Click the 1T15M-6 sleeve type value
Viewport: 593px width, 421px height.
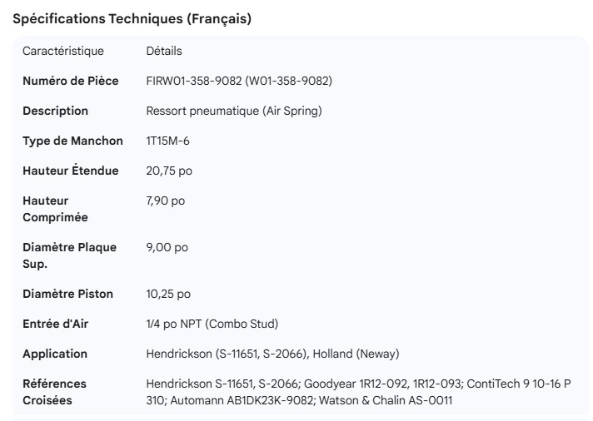click(x=167, y=141)
